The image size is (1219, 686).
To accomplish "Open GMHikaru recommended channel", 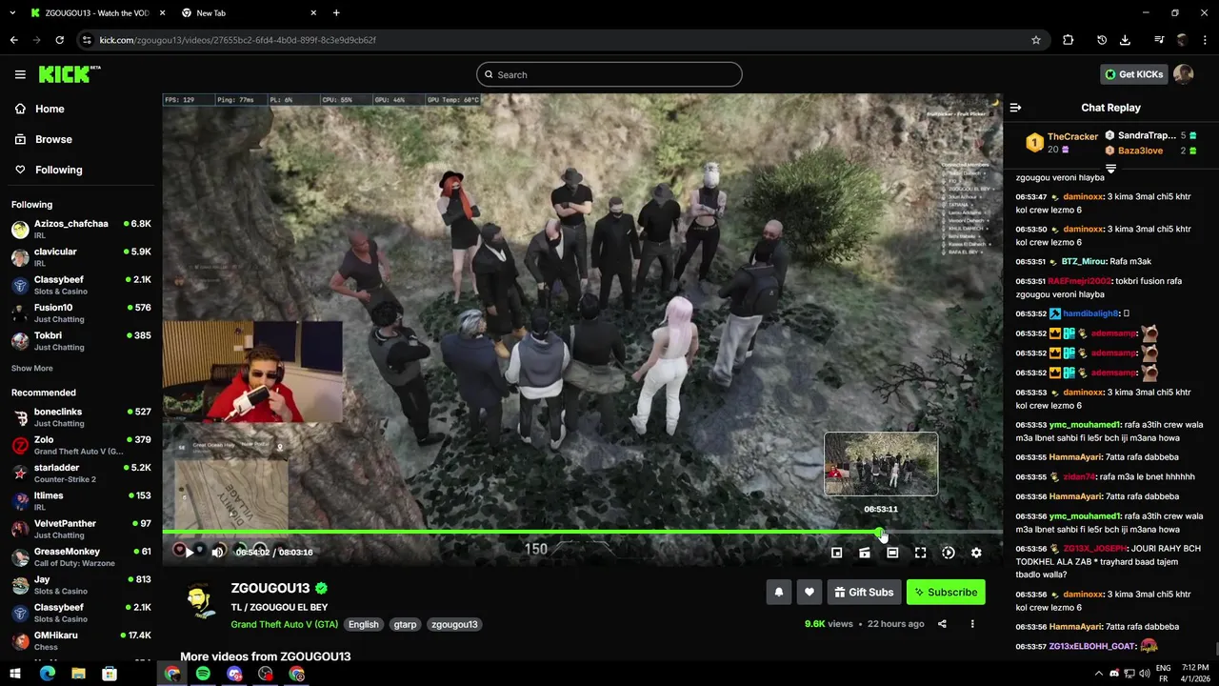I will 81,640.
